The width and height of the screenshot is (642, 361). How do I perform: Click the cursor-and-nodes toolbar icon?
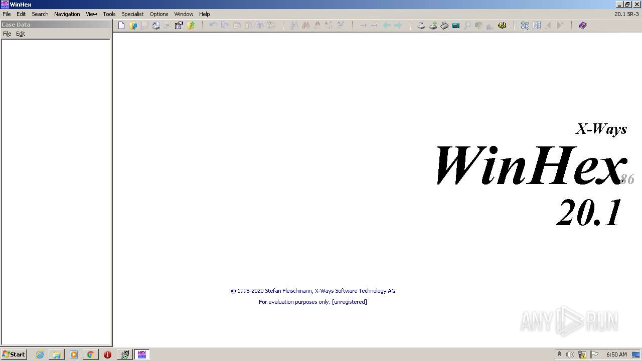[525, 25]
